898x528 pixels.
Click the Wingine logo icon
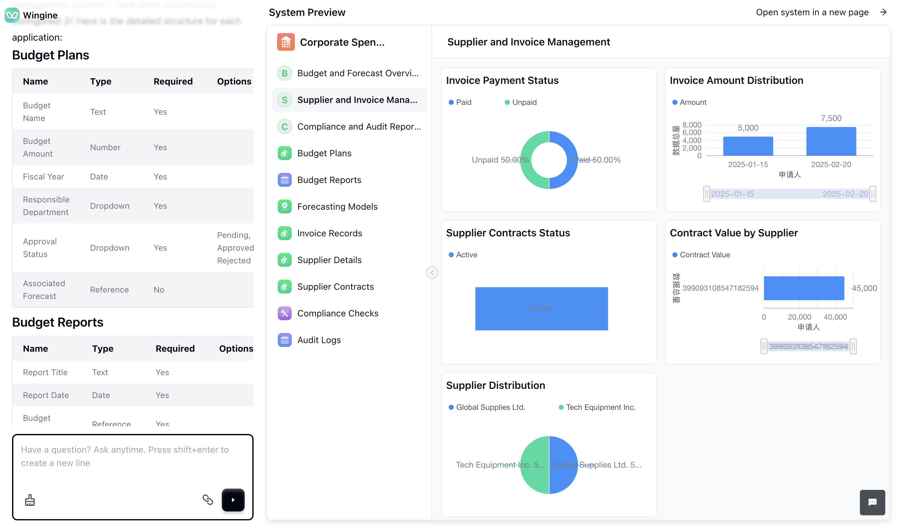12,15
